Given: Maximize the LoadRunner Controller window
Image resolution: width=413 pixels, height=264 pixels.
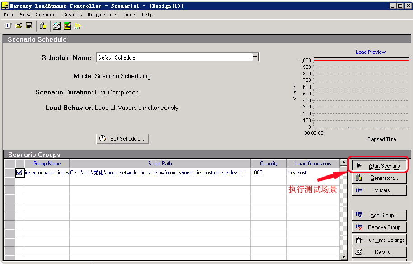Looking at the screenshot, I should coord(400,5).
